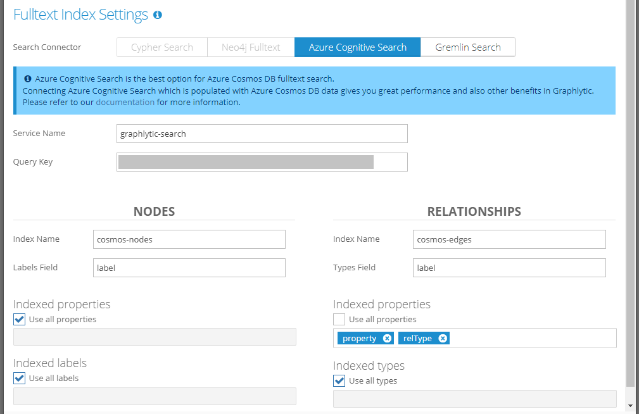
Task: Select the Cypher Search connector tab
Action: [162, 47]
